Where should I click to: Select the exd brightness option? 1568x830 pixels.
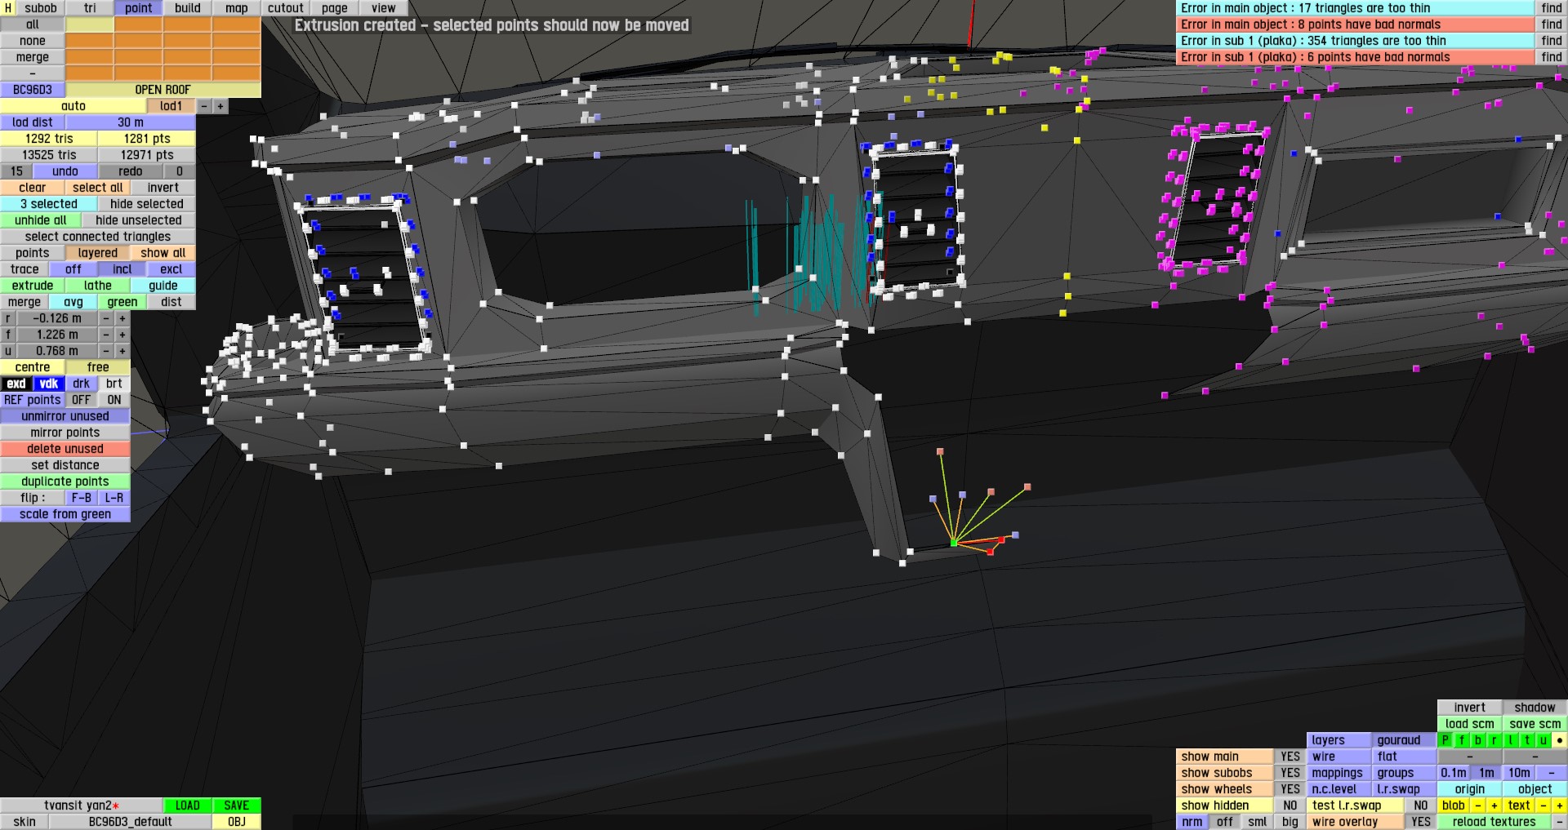click(x=16, y=384)
